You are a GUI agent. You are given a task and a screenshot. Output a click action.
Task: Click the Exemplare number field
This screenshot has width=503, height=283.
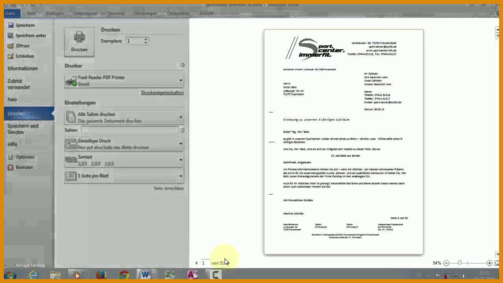(135, 41)
